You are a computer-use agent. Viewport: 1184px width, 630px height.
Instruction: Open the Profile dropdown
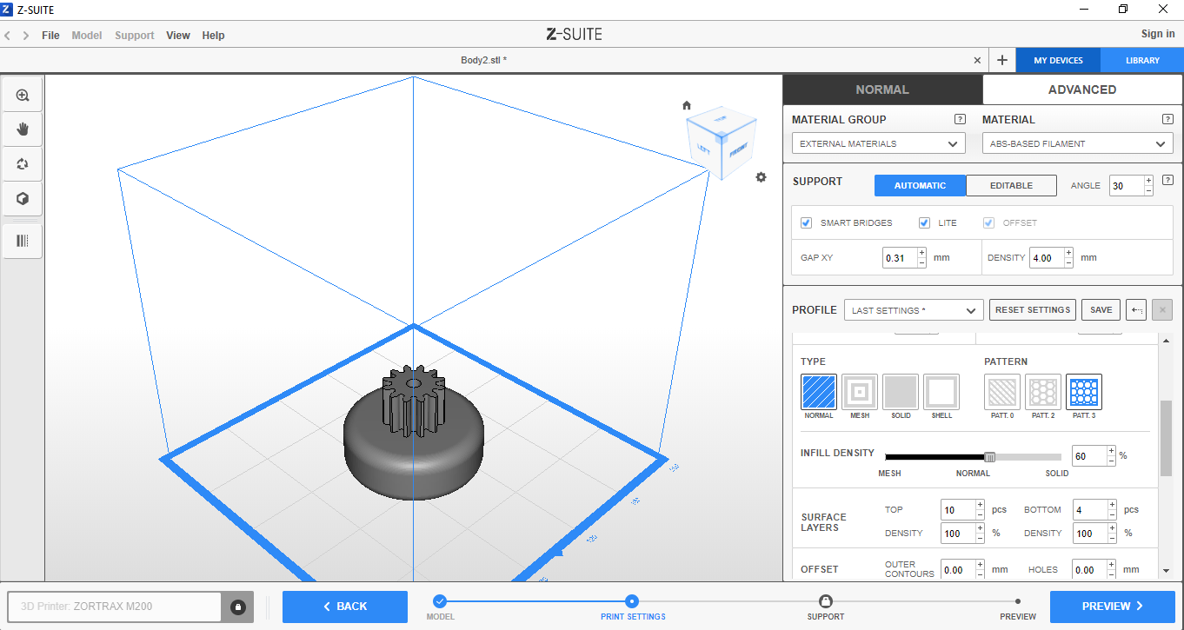click(914, 310)
